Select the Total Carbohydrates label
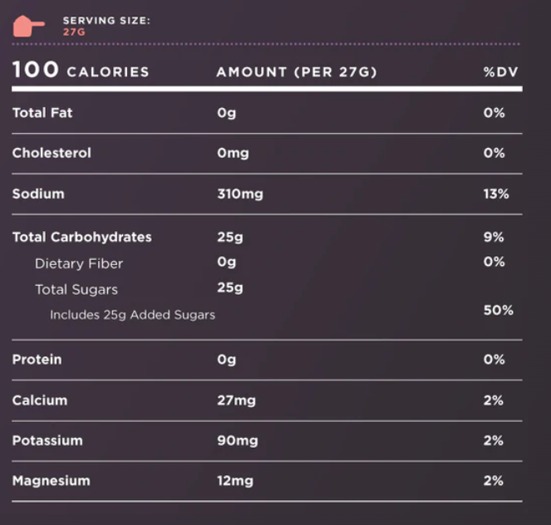This screenshot has height=525, width=551. (82, 237)
